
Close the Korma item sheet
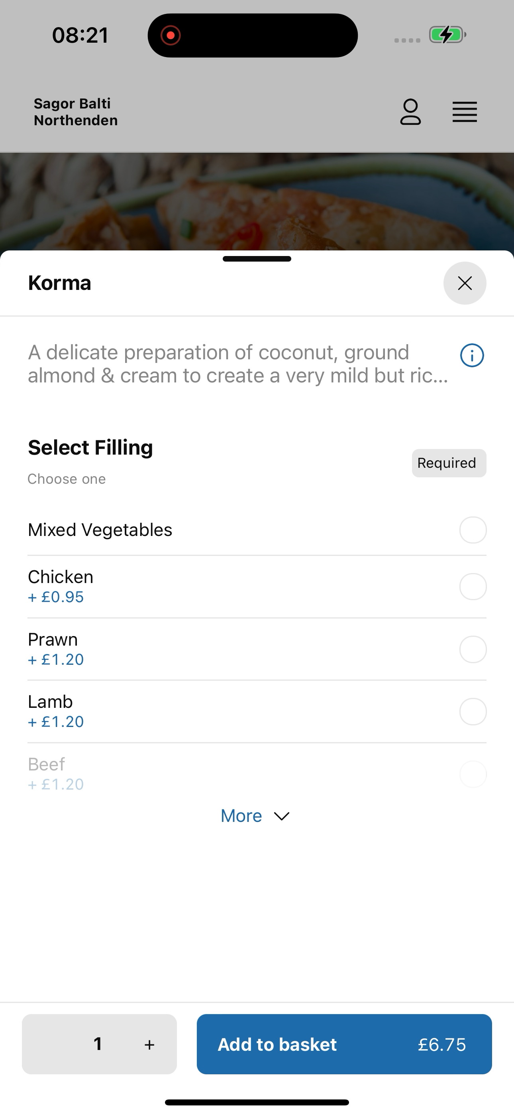pos(465,283)
